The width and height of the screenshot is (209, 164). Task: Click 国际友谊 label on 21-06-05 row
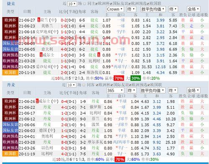pos(10,49)
